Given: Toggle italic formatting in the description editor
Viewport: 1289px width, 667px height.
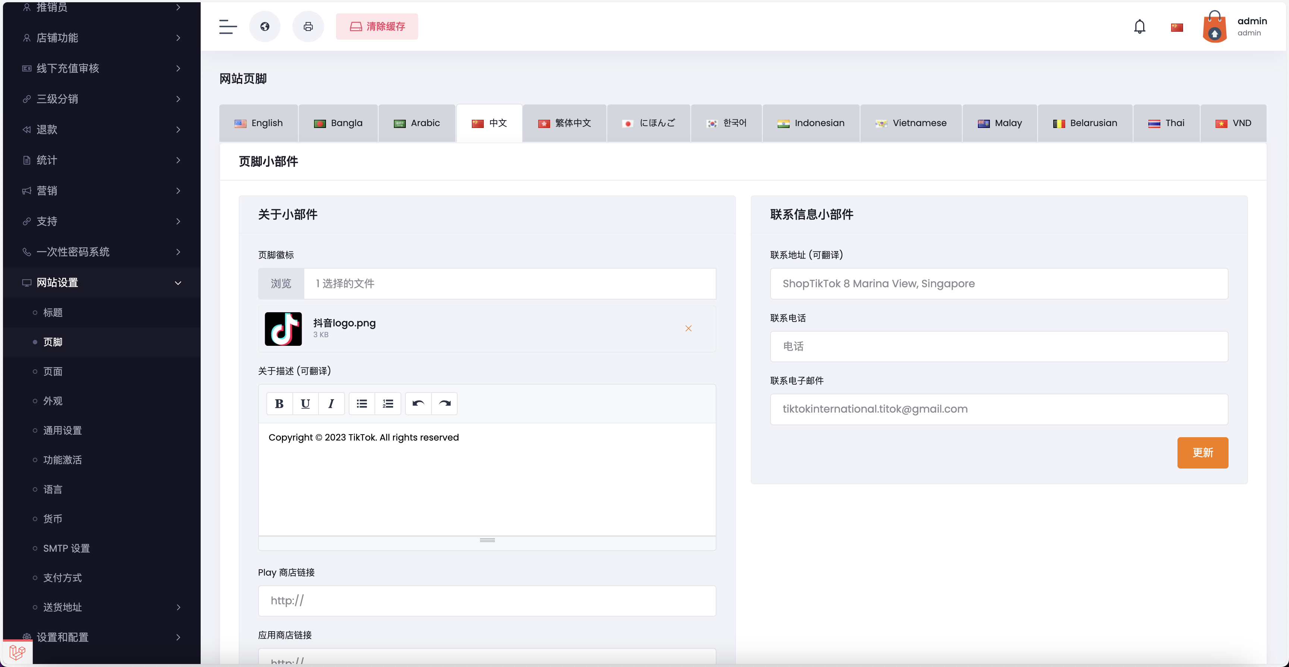Looking at the screenshot, I should (331, 403).
